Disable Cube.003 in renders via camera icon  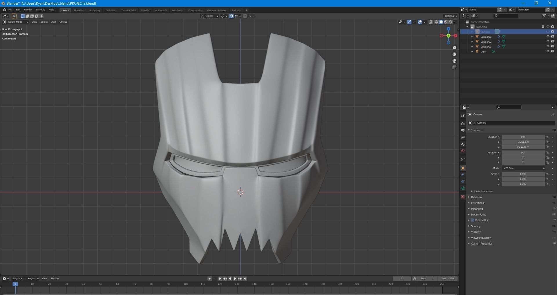point(553,46)
